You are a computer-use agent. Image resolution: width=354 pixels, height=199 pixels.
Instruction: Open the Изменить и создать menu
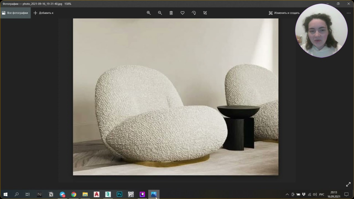tap(284, 13)
